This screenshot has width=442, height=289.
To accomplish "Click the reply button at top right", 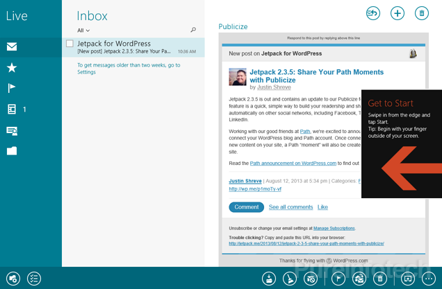I will [x=373, y=12].
